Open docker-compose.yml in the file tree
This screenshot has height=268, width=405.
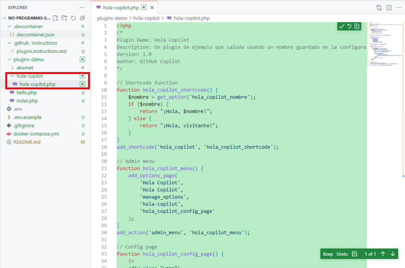pyautogui.click(x=36, y=134)
